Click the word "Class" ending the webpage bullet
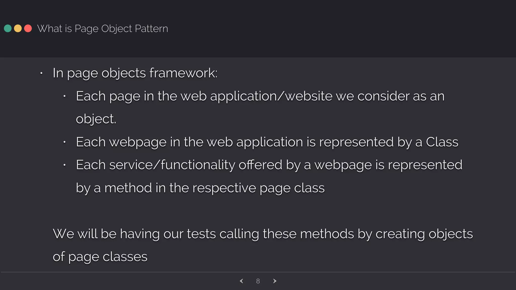Image resolution: width=516 pixels, height=290 pixels. tap(442, 142)
